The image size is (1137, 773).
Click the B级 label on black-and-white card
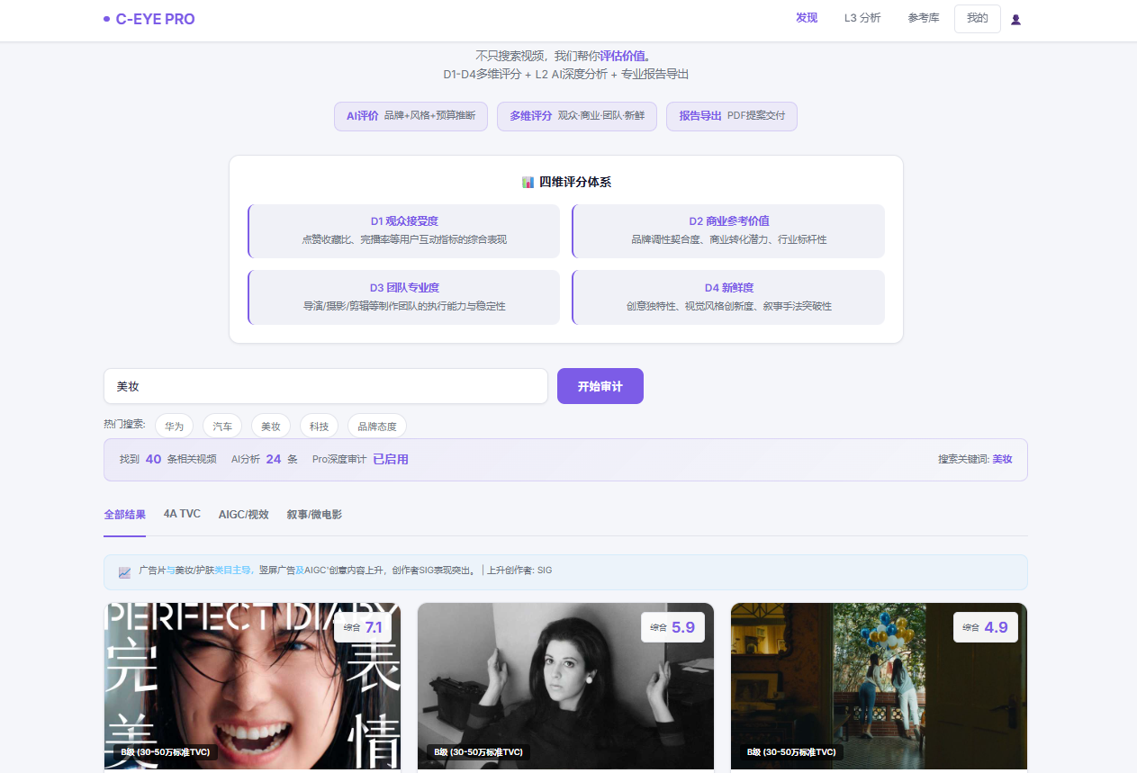point(478,752)
